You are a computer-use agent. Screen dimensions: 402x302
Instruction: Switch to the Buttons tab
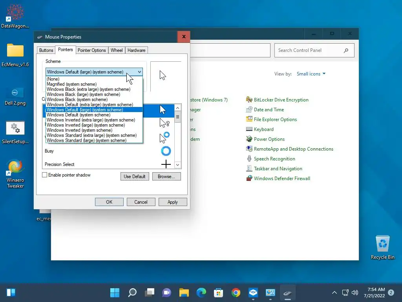[x=46, y=50]
